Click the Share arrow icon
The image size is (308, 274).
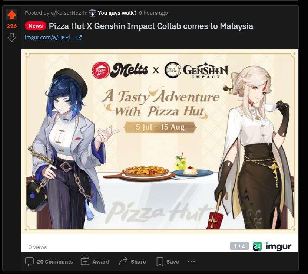pos(123,261)
